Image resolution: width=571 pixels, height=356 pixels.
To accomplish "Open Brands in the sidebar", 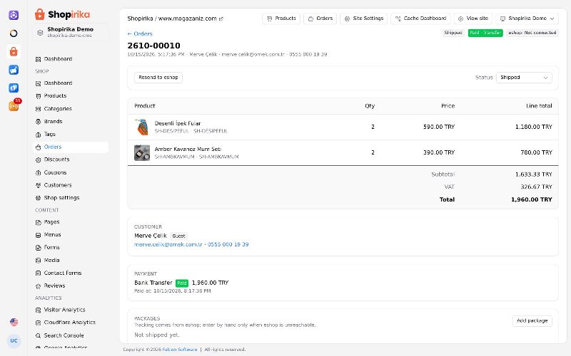I will [x=53, y=121].
